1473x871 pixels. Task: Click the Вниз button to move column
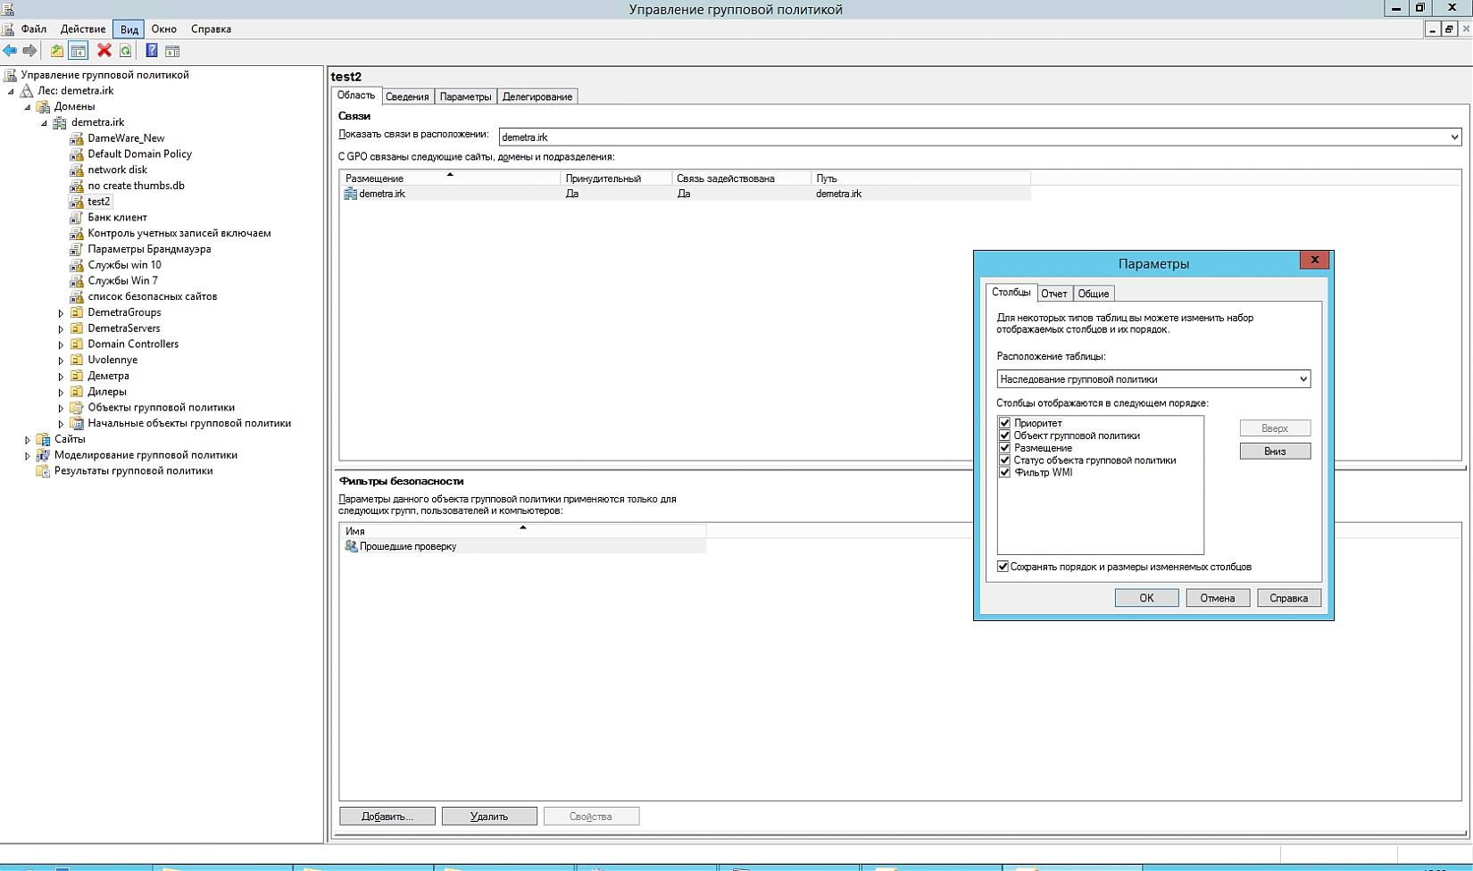[1274, 452]
